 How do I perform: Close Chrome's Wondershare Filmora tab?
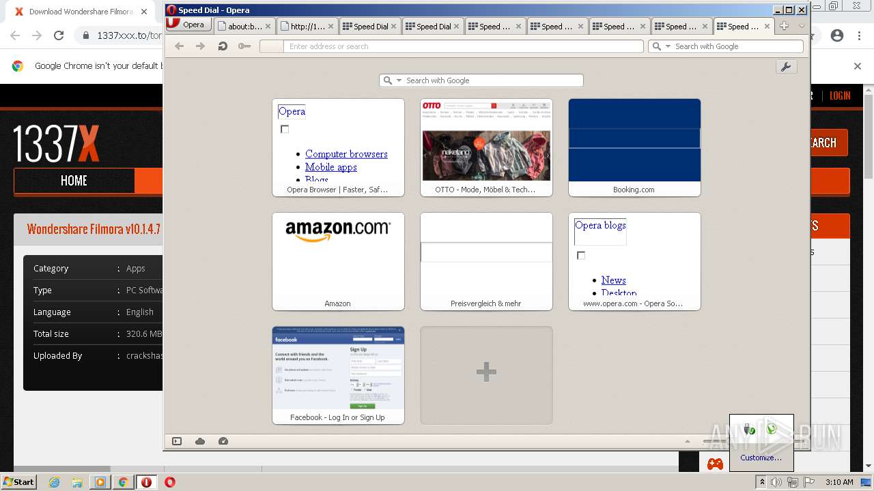coord(143,12)
